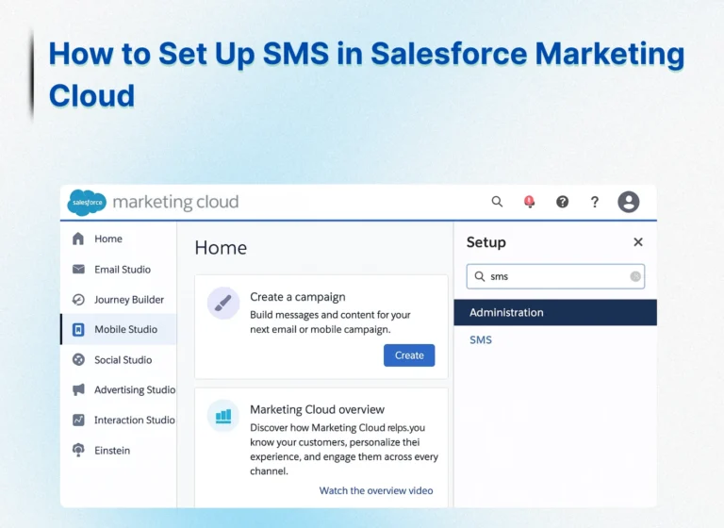Clear the Setup search text
The height and width of the screenshot is (528, 724).
tap(635, 276)
